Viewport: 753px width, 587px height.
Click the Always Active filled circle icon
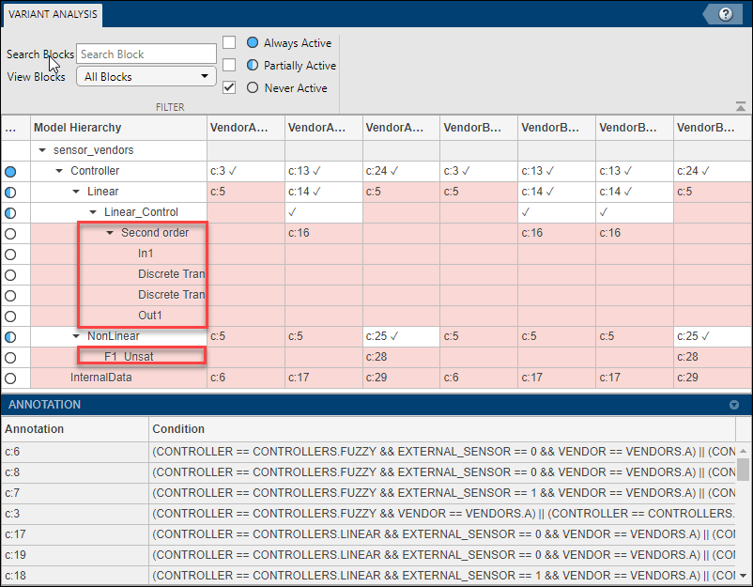253,43
